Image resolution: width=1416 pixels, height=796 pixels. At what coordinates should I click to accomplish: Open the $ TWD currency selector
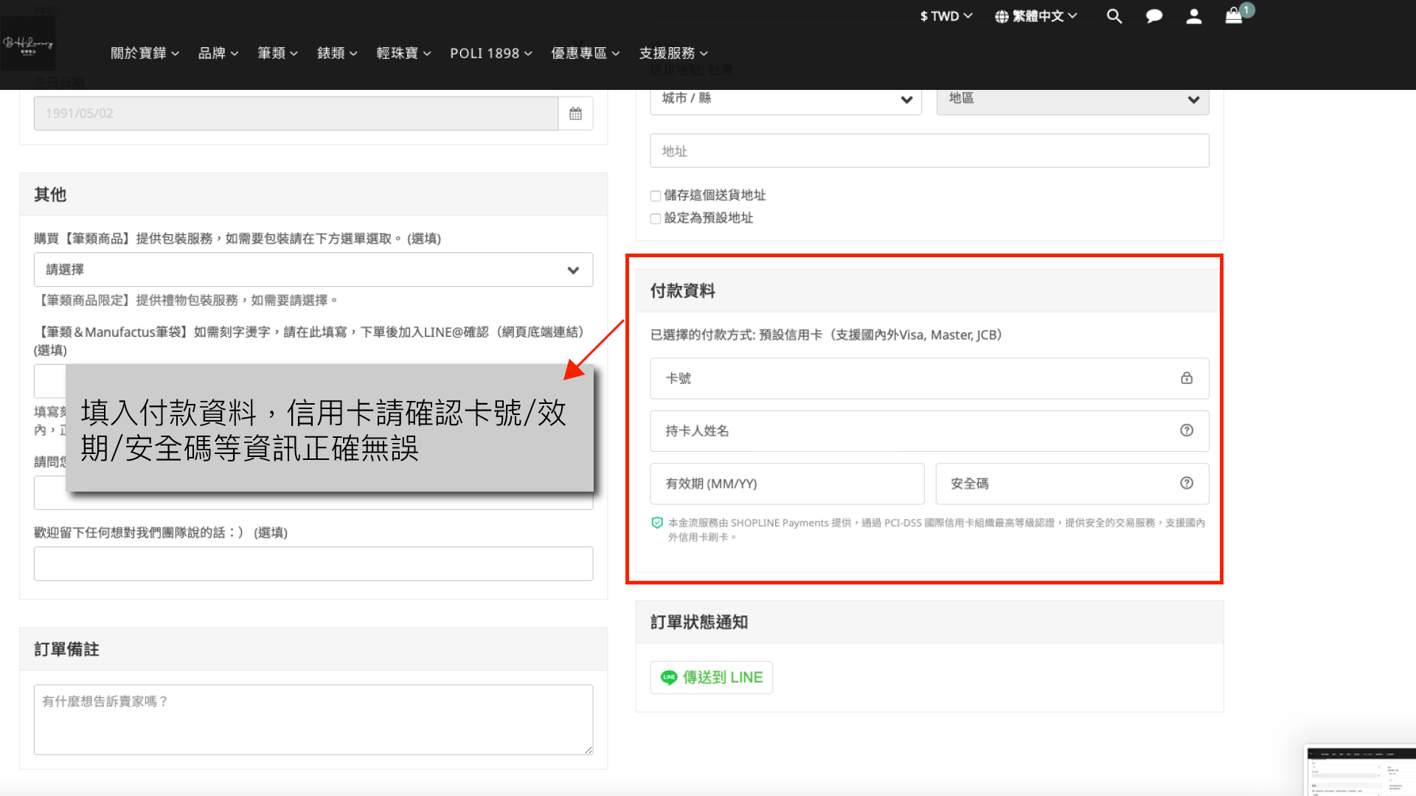pyautogui.click(x=946, y=16)
